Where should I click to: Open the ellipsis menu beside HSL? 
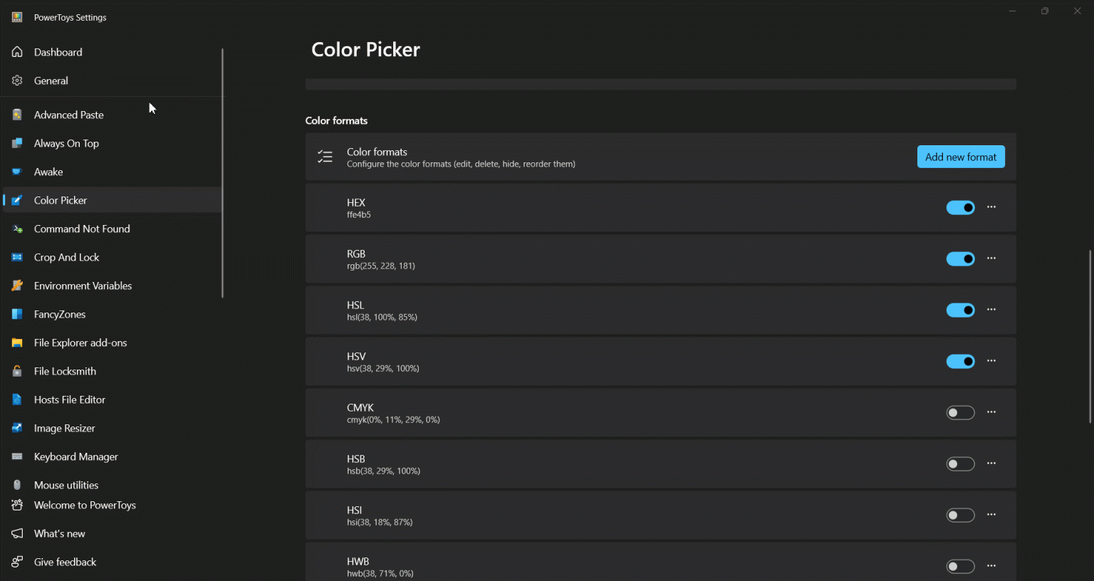[991, 310]
